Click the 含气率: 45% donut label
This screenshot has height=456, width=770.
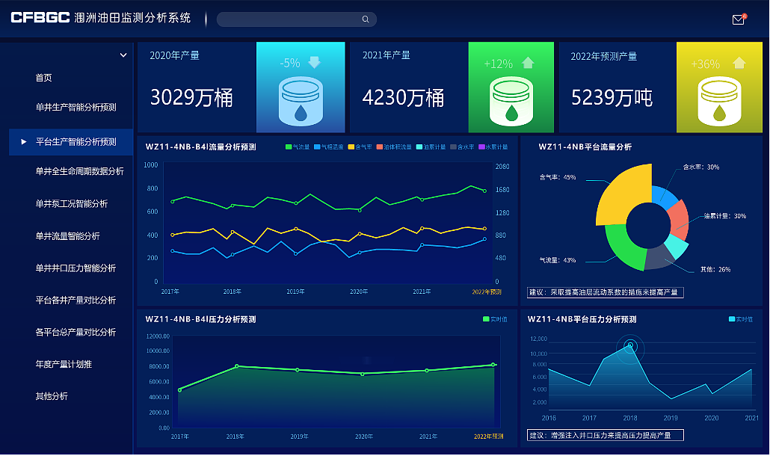point(558,177)
